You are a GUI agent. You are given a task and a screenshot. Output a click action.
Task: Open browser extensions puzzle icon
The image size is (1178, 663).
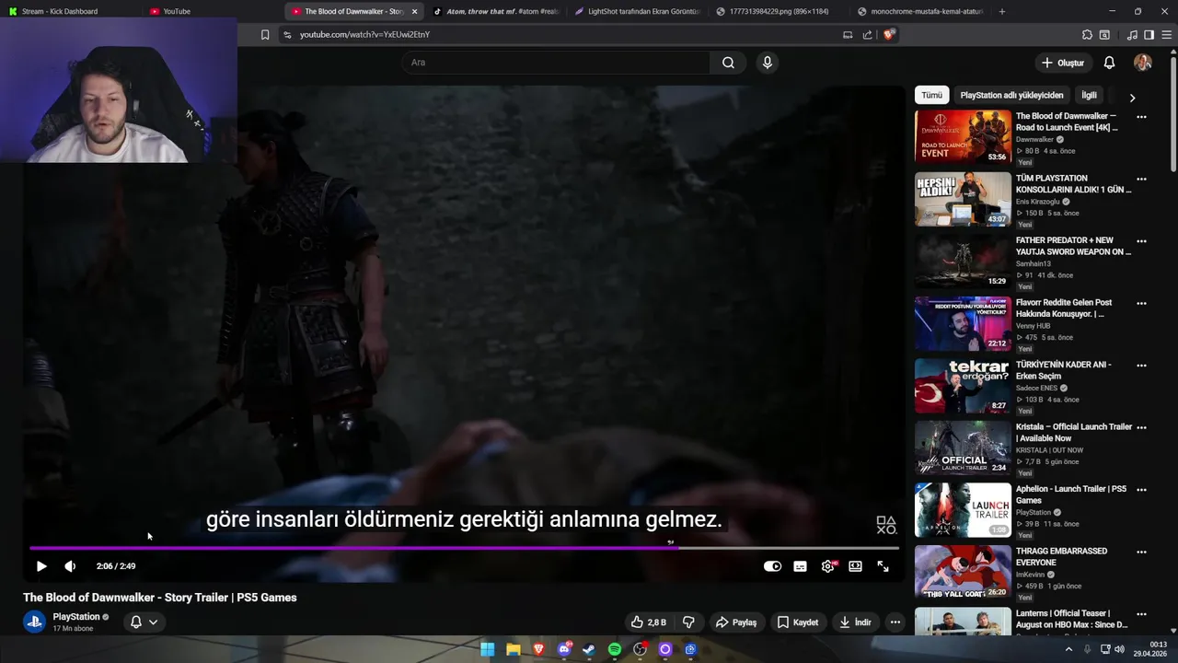pos(1087,35)
